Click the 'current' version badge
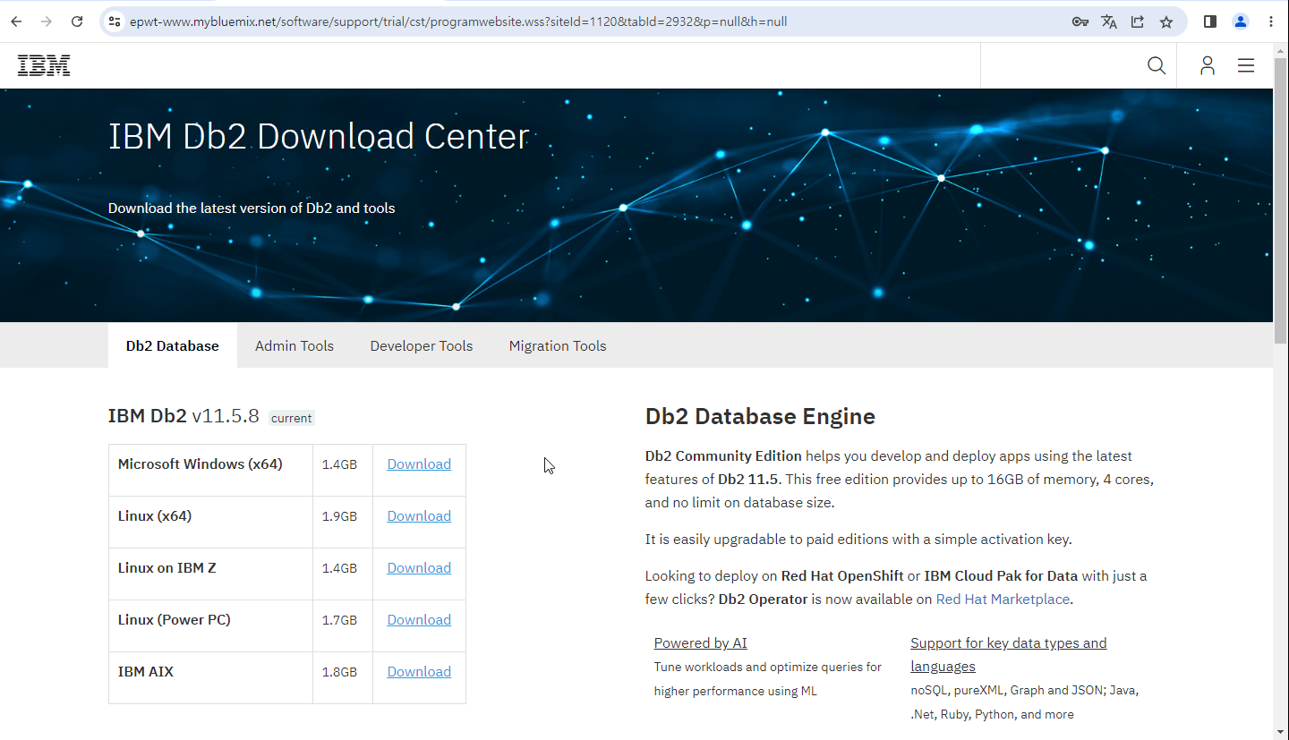 [292, 418]
